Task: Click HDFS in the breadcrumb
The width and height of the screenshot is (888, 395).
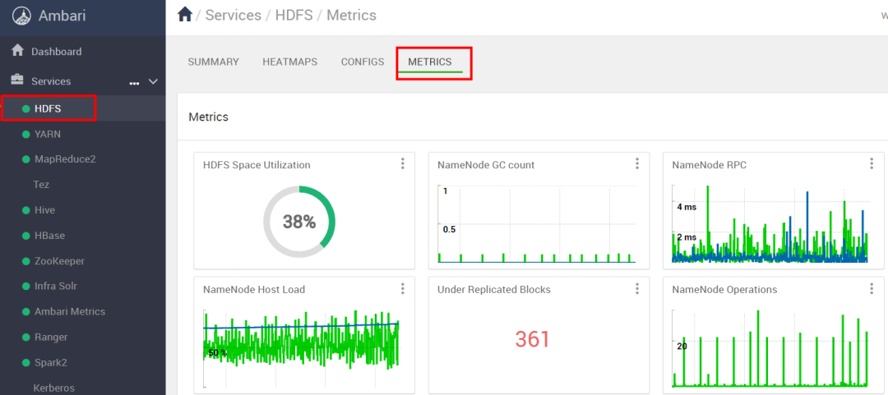Action: (294, 16)
